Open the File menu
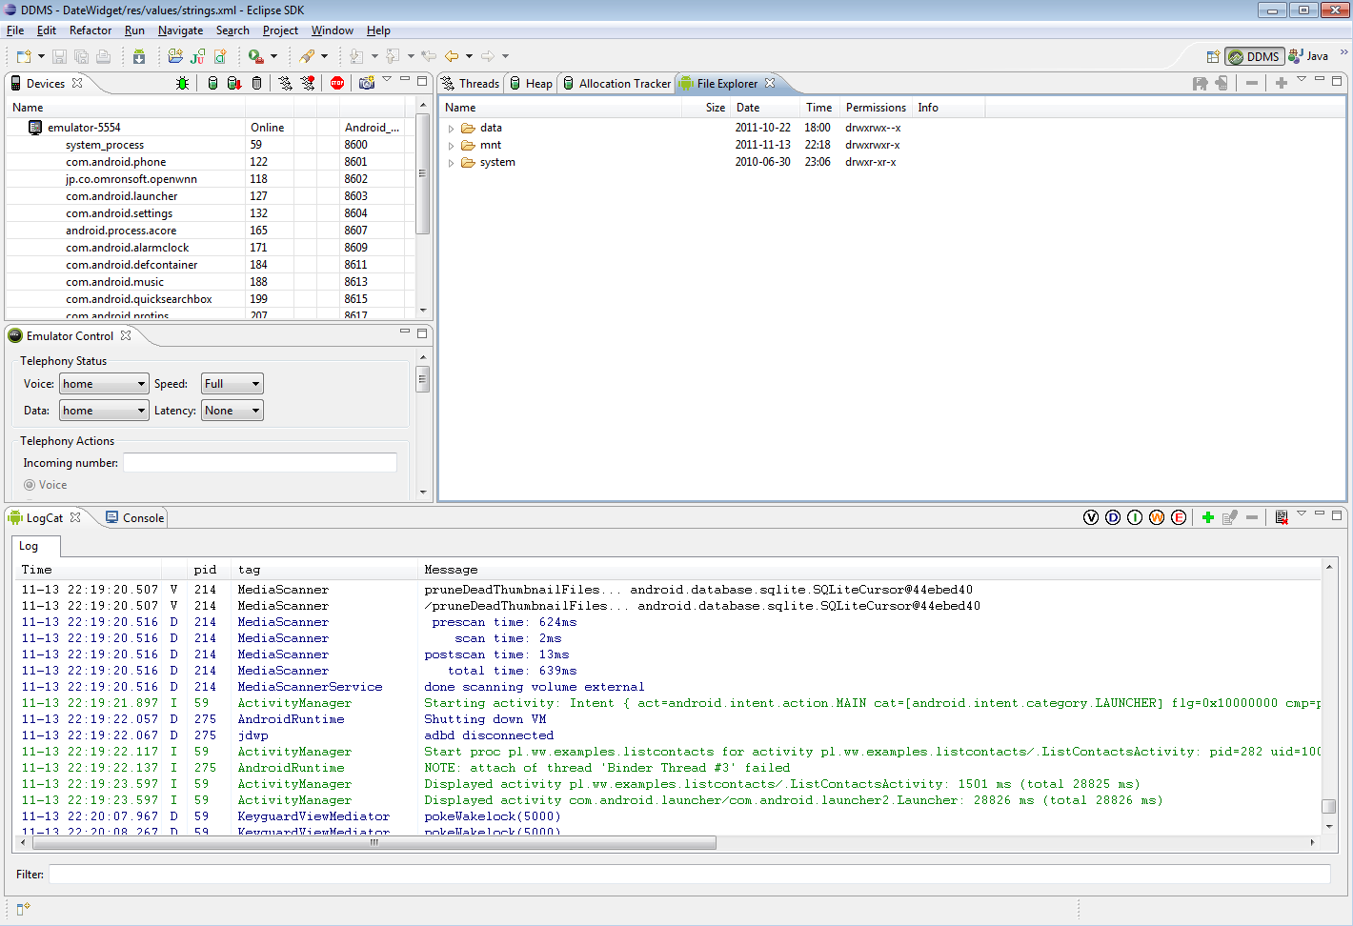 click(15, 30)
